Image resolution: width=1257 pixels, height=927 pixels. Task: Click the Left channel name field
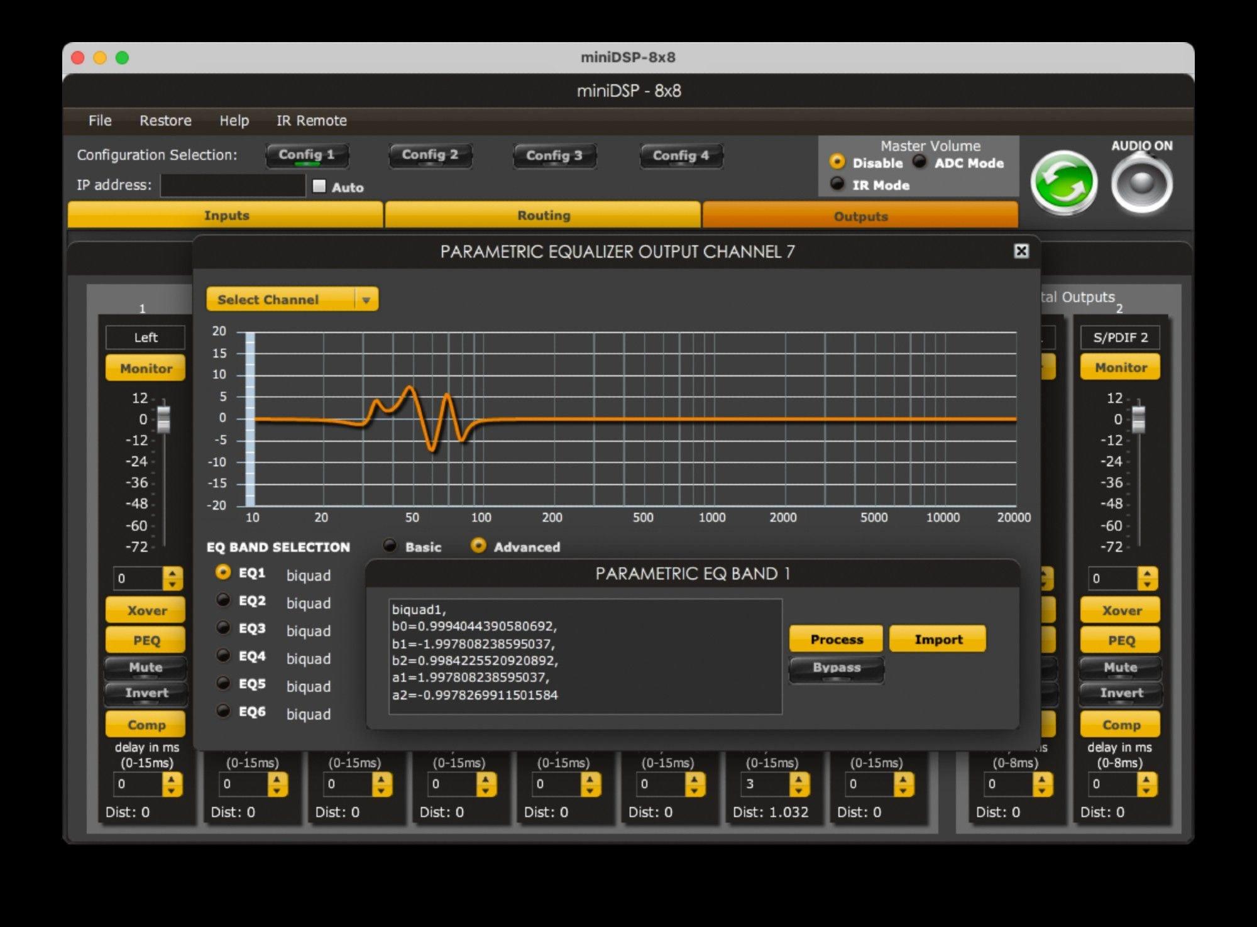(x=146, y=337)
